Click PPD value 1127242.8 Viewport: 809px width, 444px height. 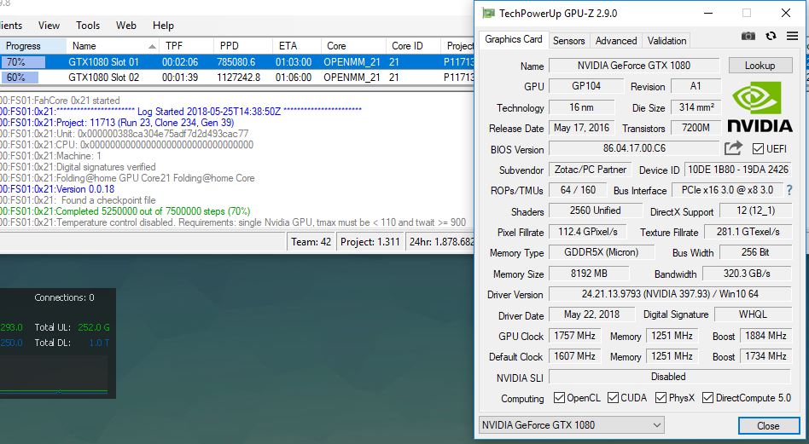tap(238, 78)
